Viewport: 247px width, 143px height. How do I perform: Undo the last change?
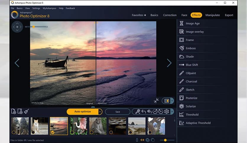point(144,111)
